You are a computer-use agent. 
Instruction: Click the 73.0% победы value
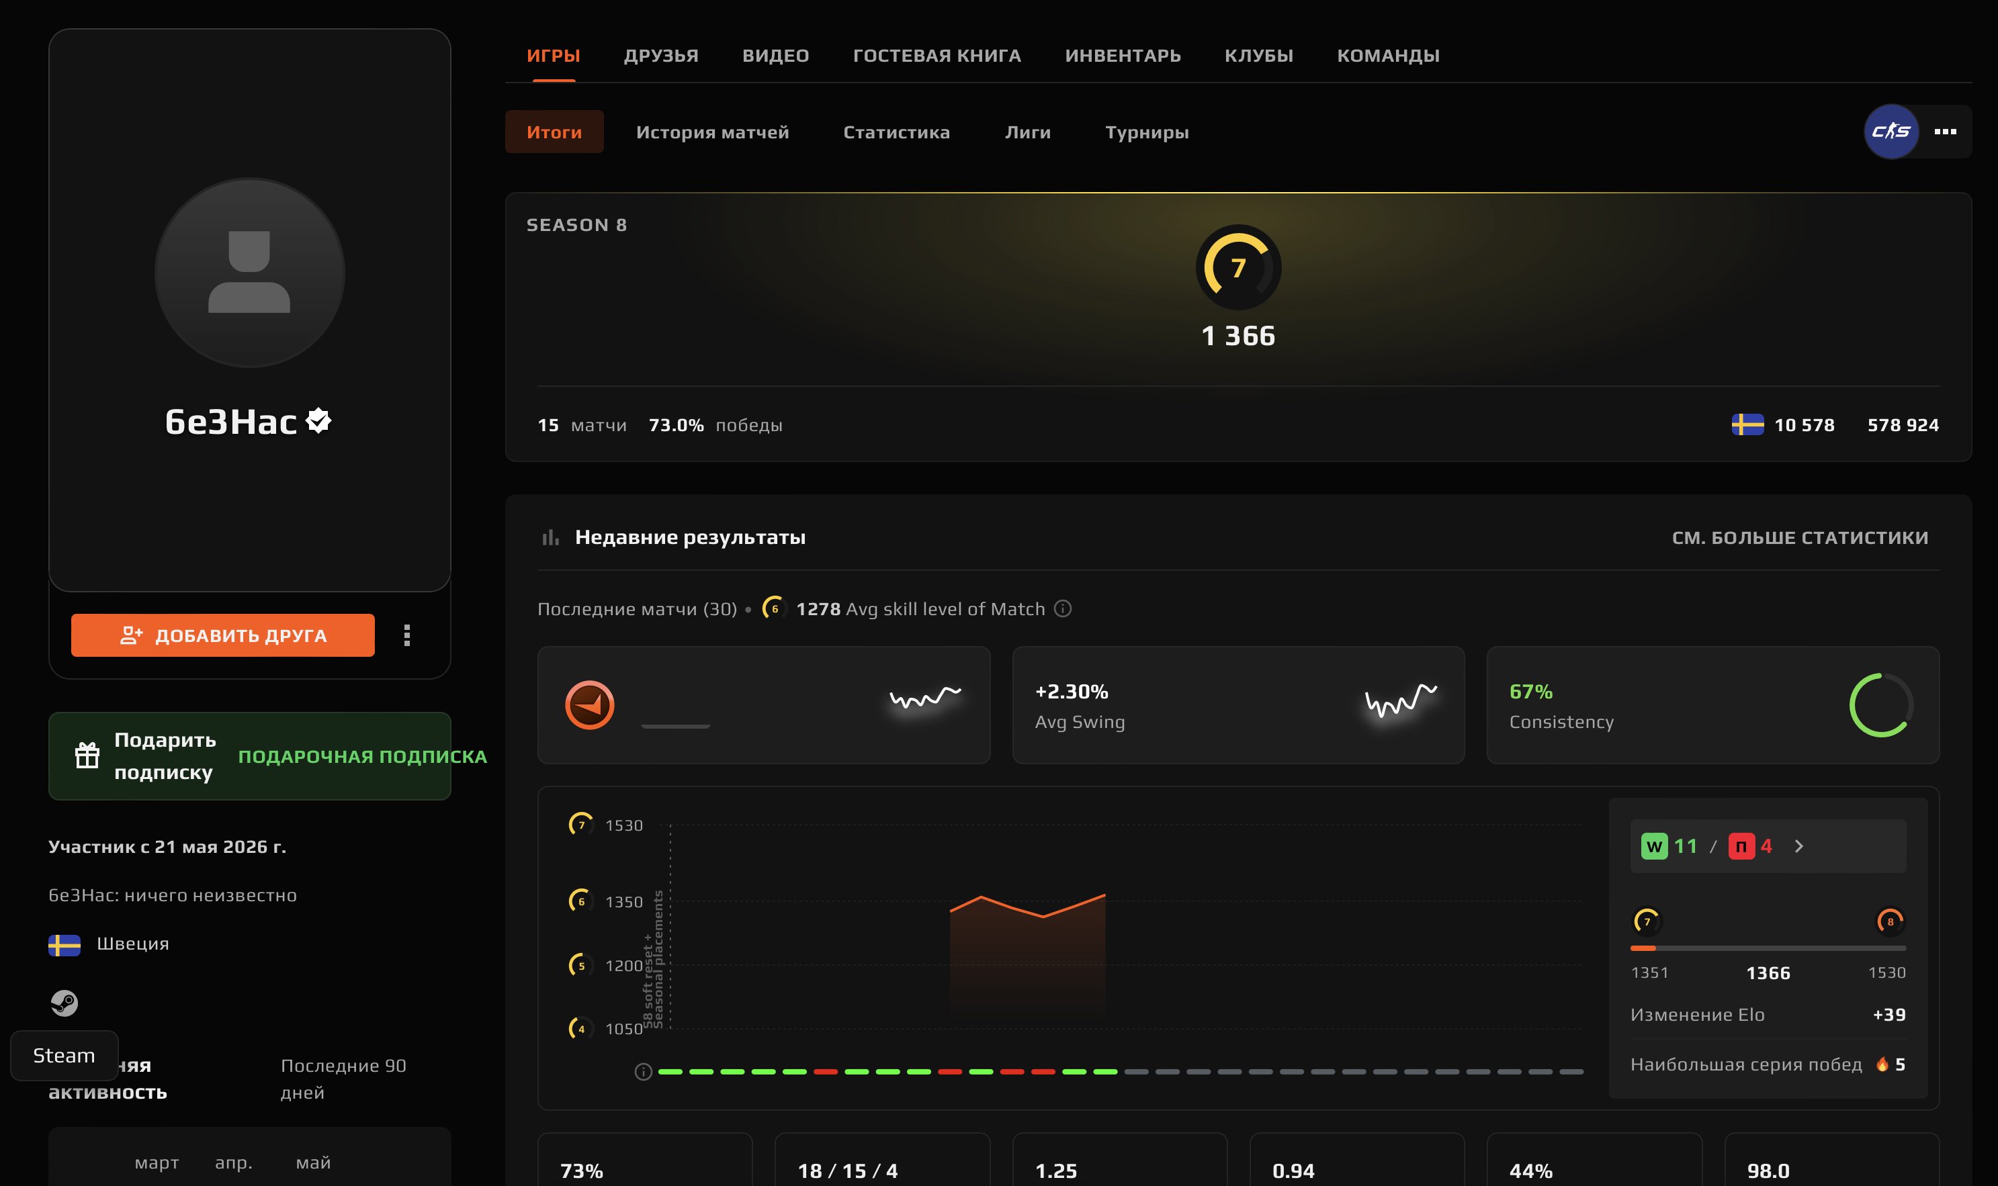click(x=715, y=425)
